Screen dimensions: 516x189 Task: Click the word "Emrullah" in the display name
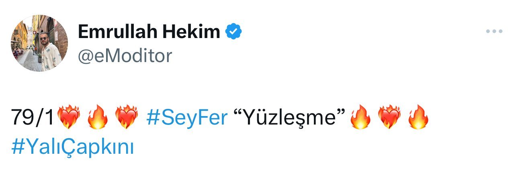tap(113, 31)
